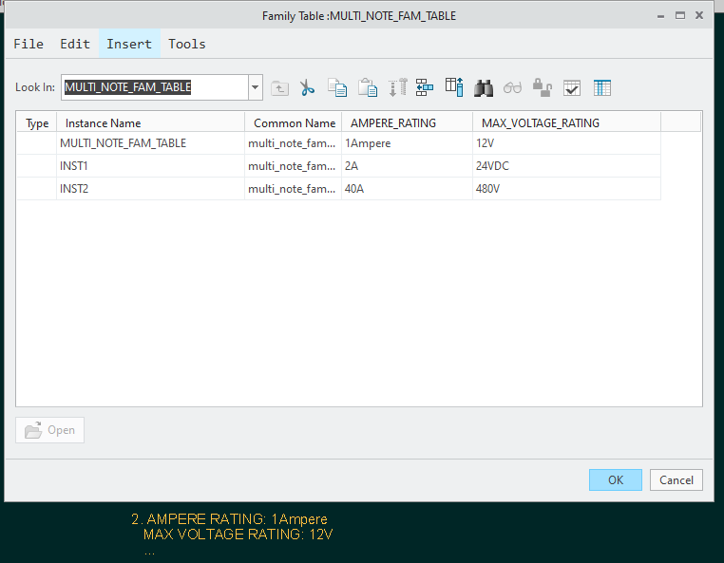This screenshot has height=563, width=724.
Task: Open the Tools menu
Action: tap(187, 44)
